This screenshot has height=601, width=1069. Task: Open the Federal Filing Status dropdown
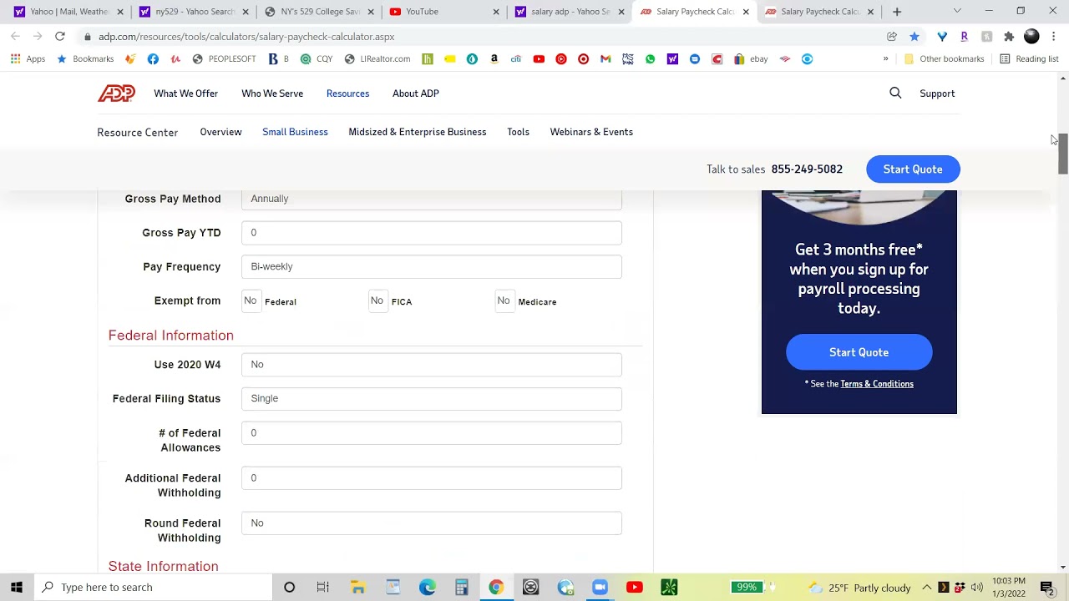(x=432, y=398)
